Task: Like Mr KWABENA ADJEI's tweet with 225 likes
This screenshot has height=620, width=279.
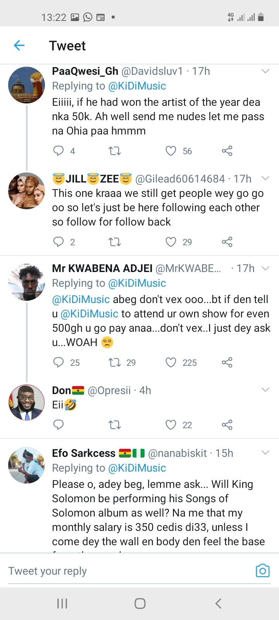Action: [171, 362]
